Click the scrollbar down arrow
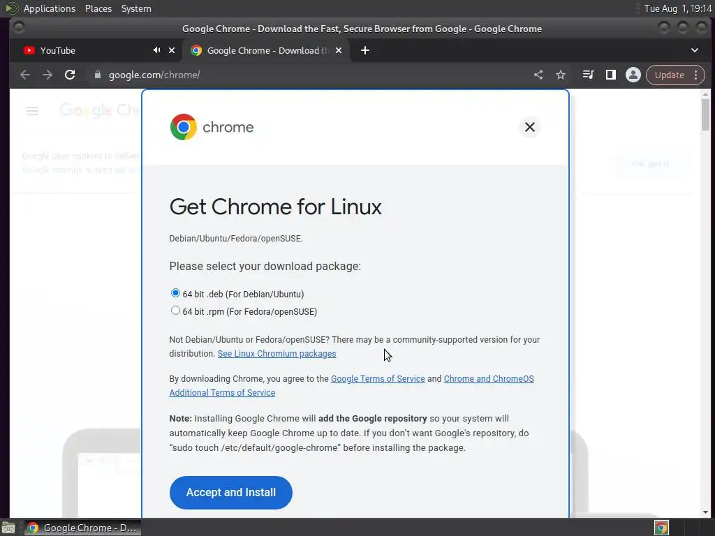This screenshot has height=536, width=715. click(x=705, y=512)
